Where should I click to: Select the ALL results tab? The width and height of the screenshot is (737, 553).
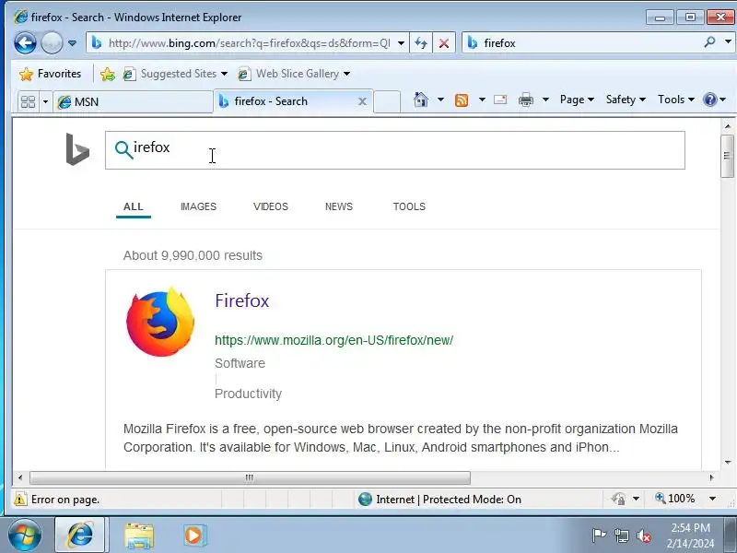134,206
